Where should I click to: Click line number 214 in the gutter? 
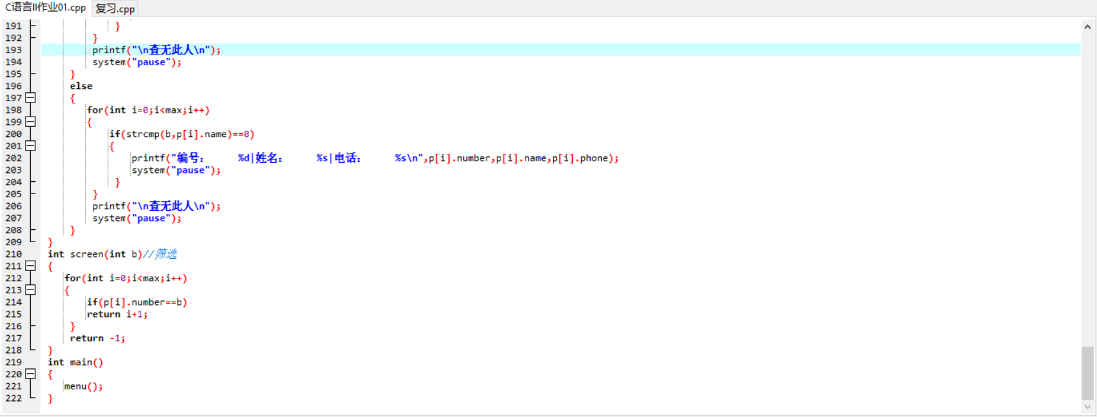click(x=13, y=302)
